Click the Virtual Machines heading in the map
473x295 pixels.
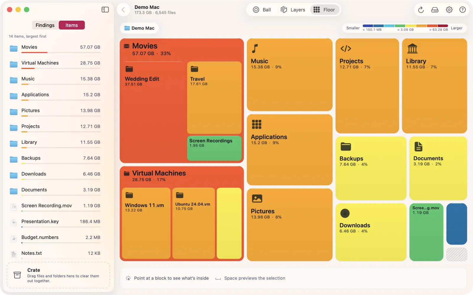(x=159, y=173)
